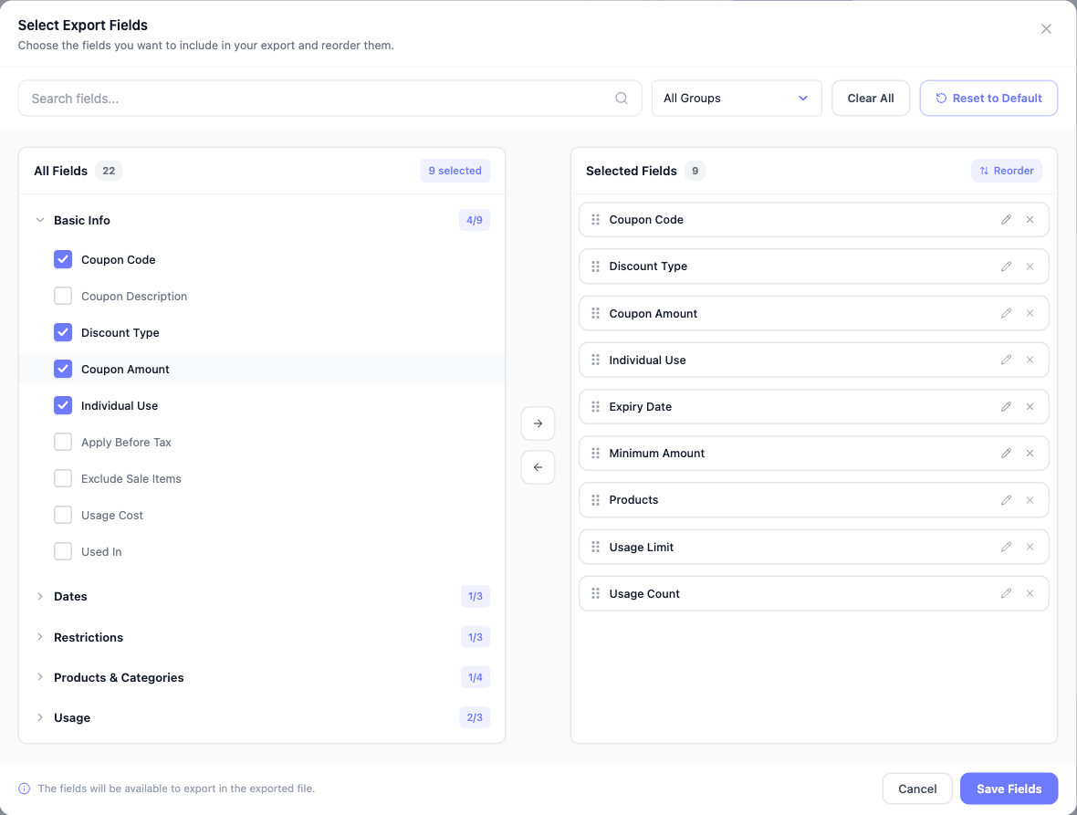1077x815 pixels.
Task: Click the 9 selected badge
Action: 455,171
